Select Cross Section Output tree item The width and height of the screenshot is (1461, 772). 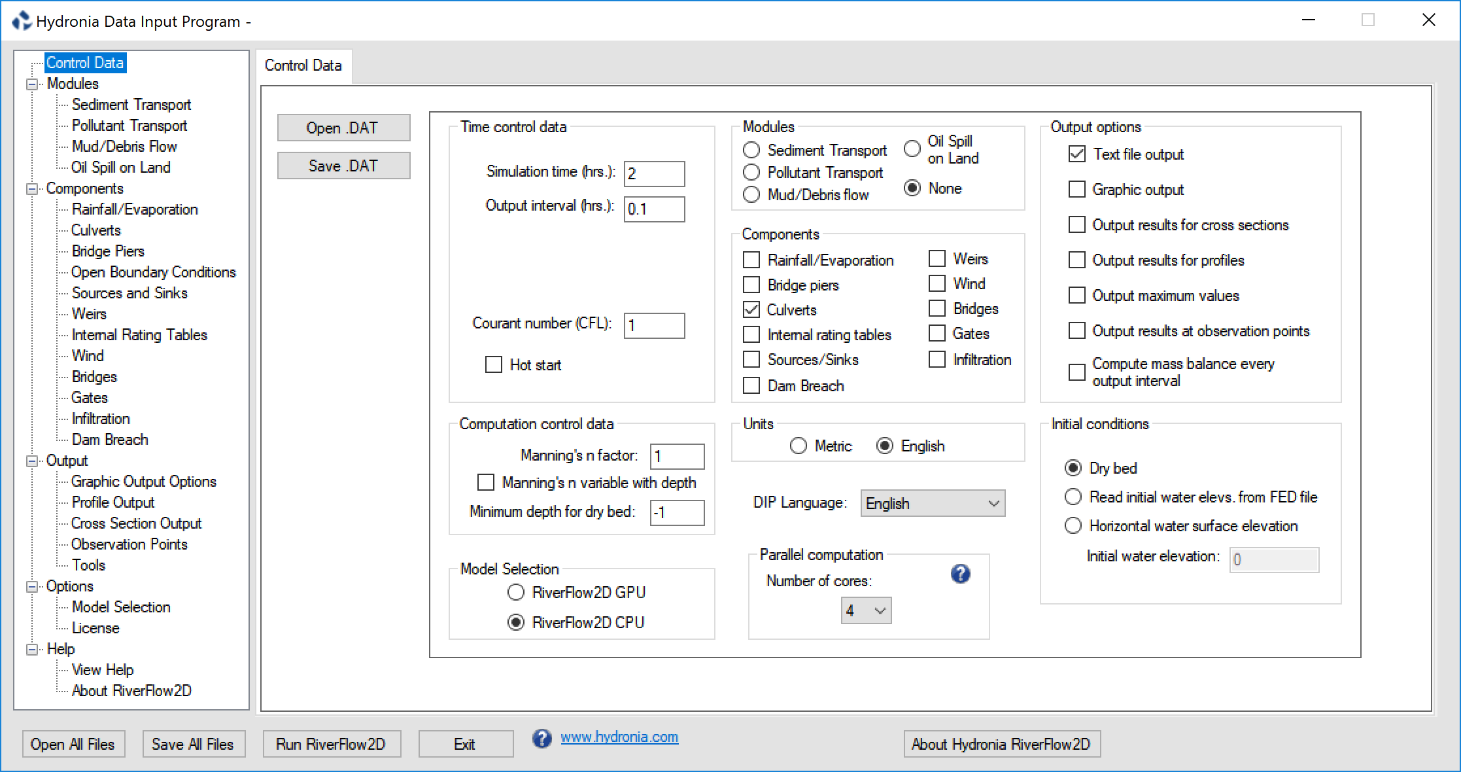click(x=137, y=523)
